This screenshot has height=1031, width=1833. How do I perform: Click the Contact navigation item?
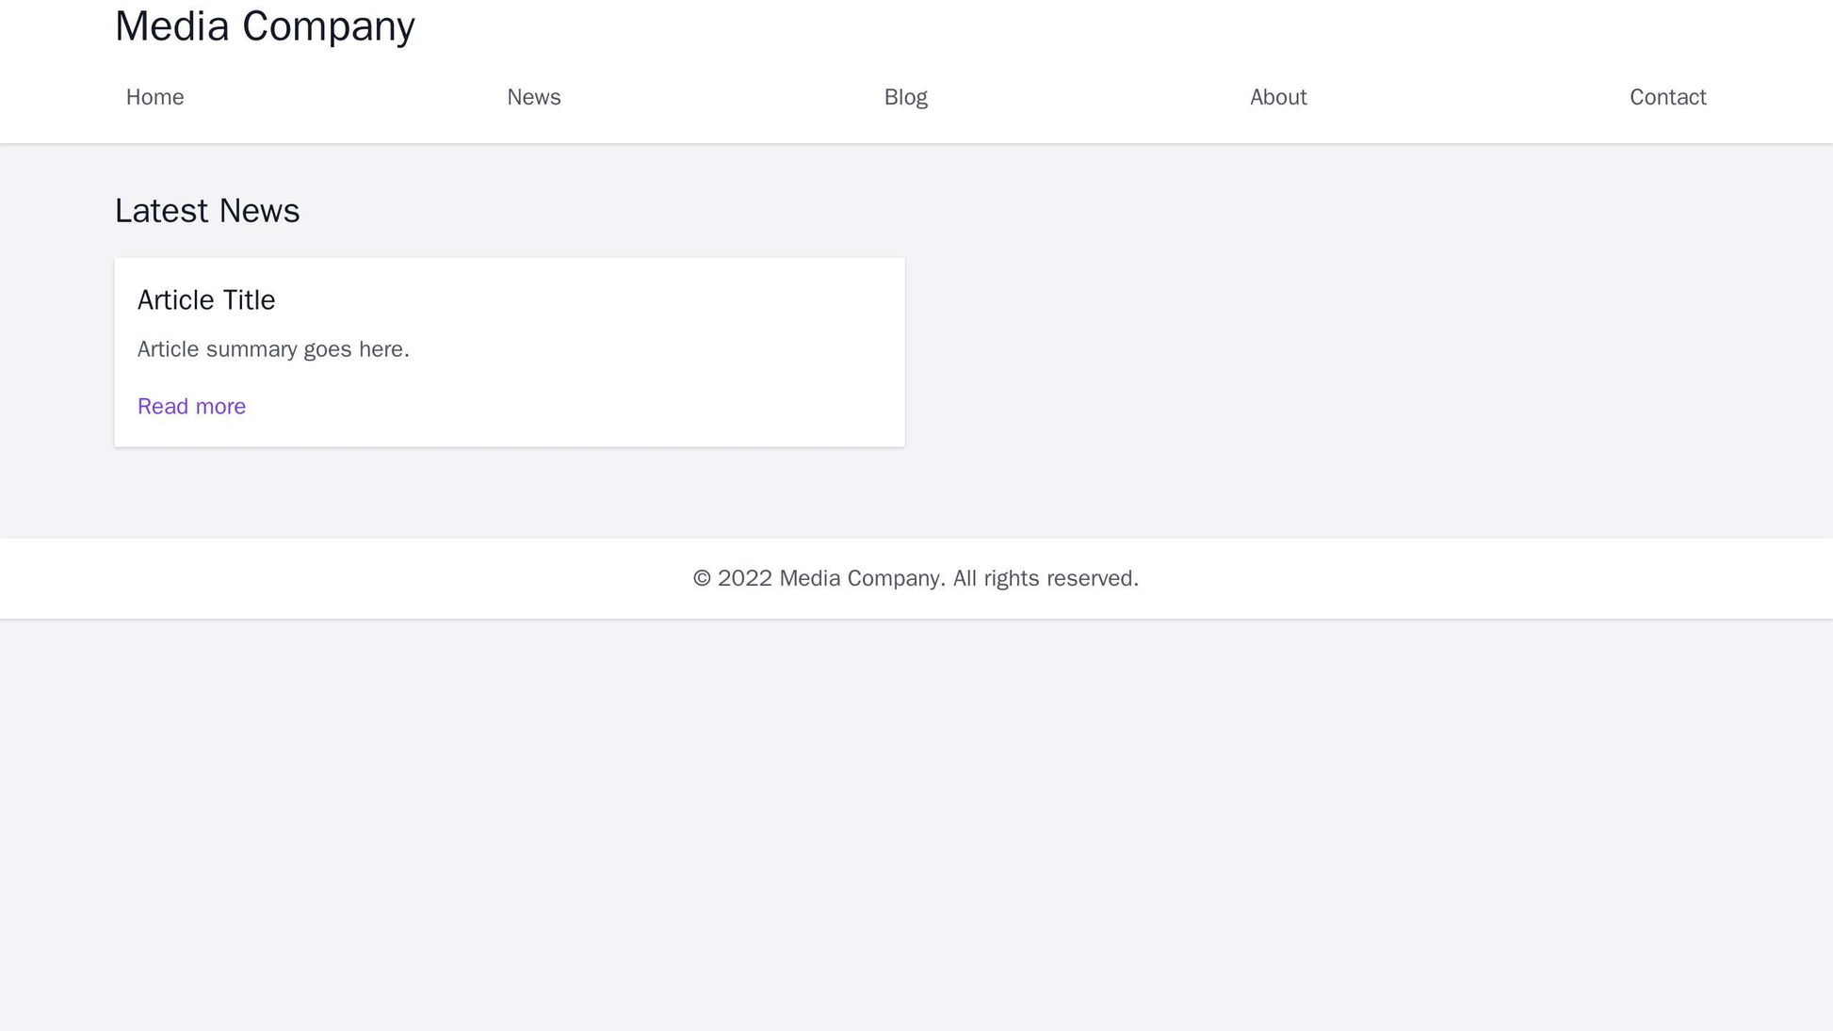[x=1668, y=97]
